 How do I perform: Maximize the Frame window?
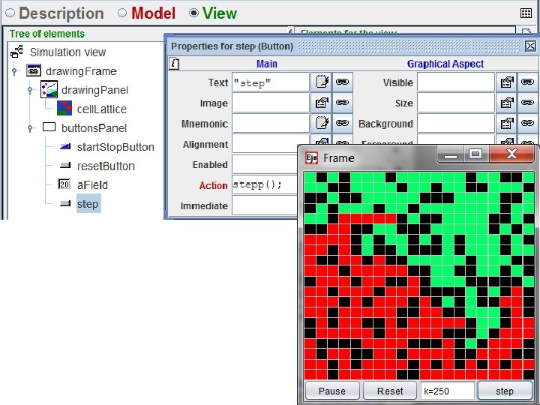476,154
